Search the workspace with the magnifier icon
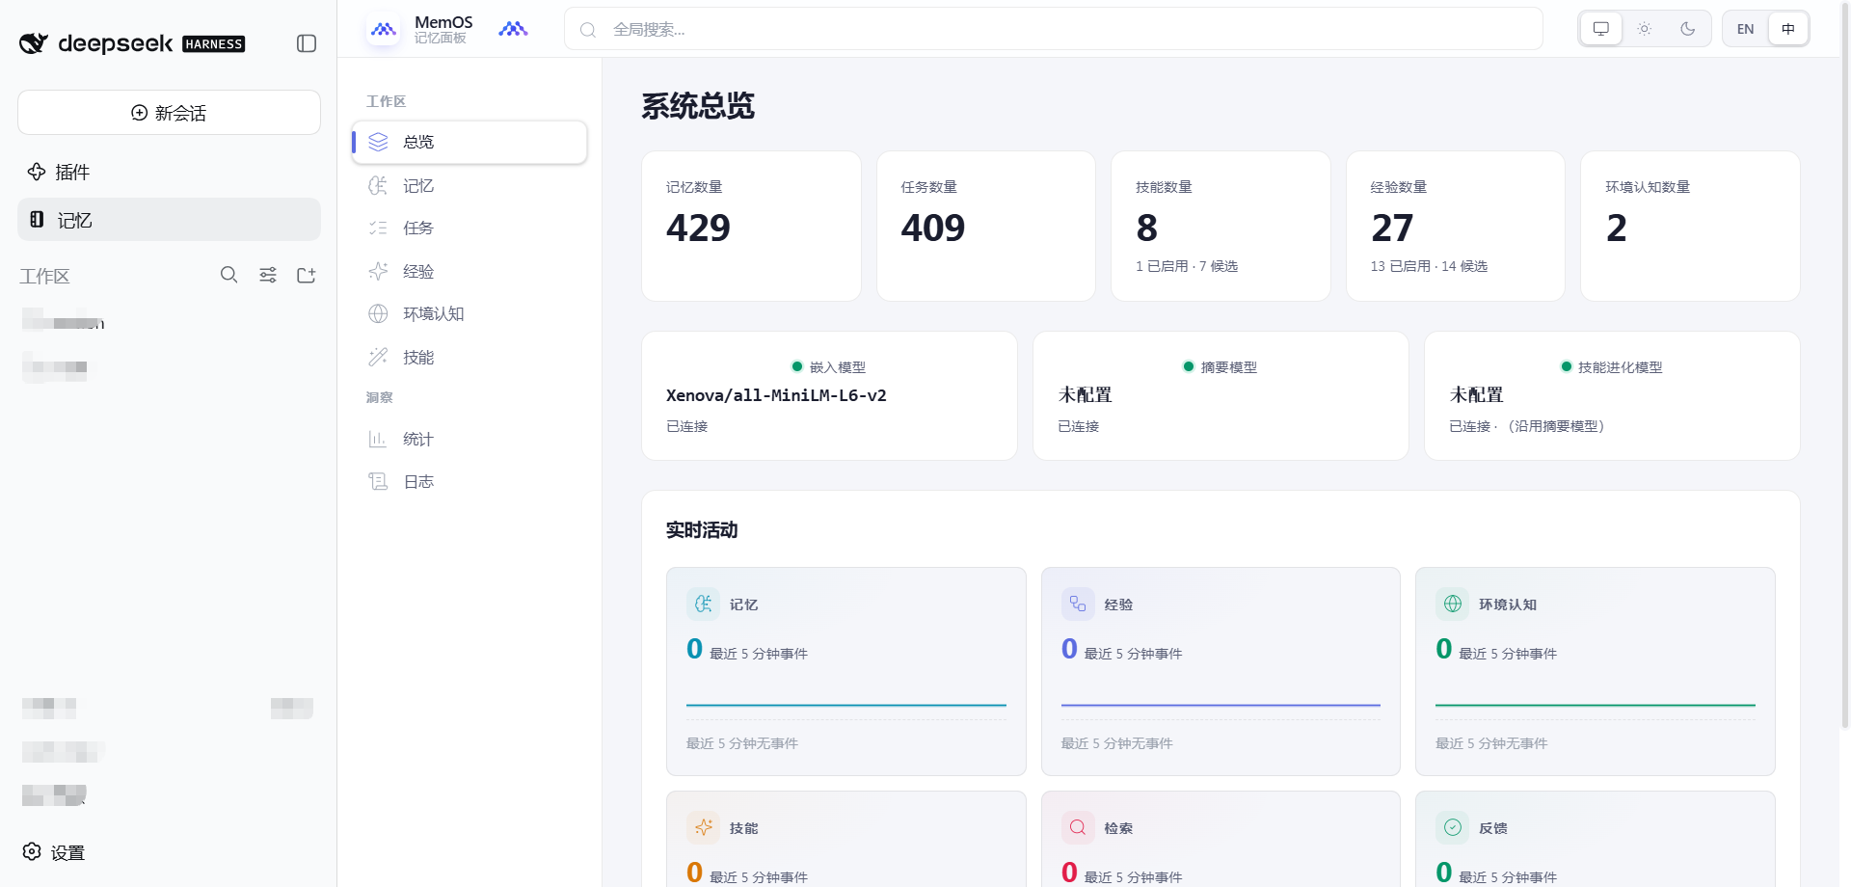The height and width of the screenshot is (887, 1851). click(x=228, y=275)
